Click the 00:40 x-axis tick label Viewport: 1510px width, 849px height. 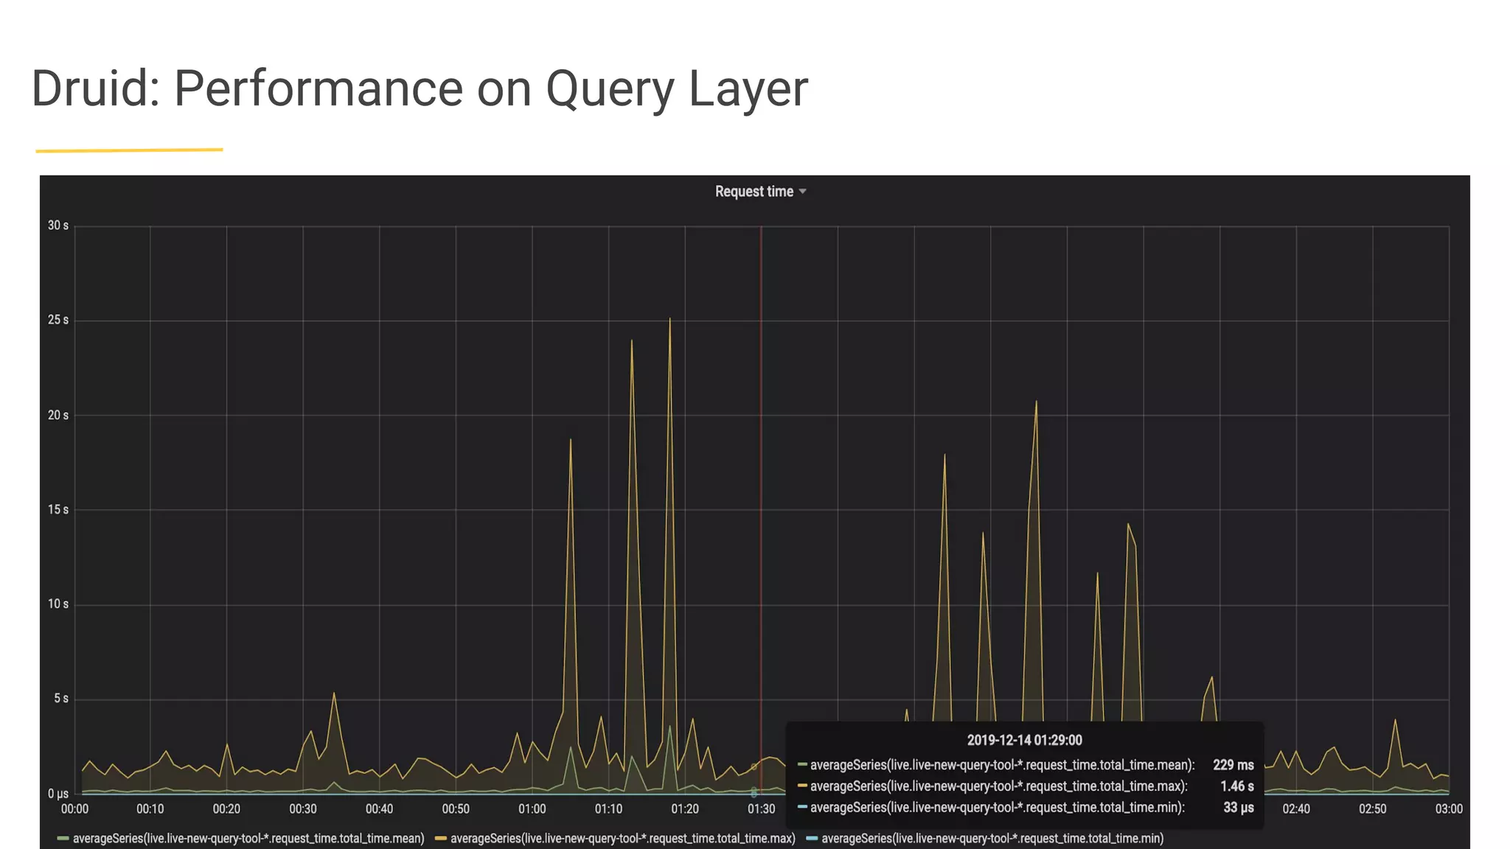tap(380, 809)
